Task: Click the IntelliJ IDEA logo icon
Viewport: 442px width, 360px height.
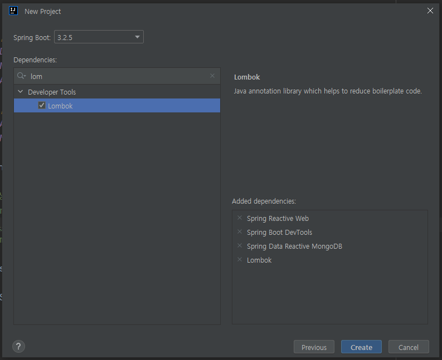Action: coord(13,11)
